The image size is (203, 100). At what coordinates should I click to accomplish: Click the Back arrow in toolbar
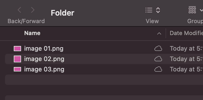coord(19,10)
